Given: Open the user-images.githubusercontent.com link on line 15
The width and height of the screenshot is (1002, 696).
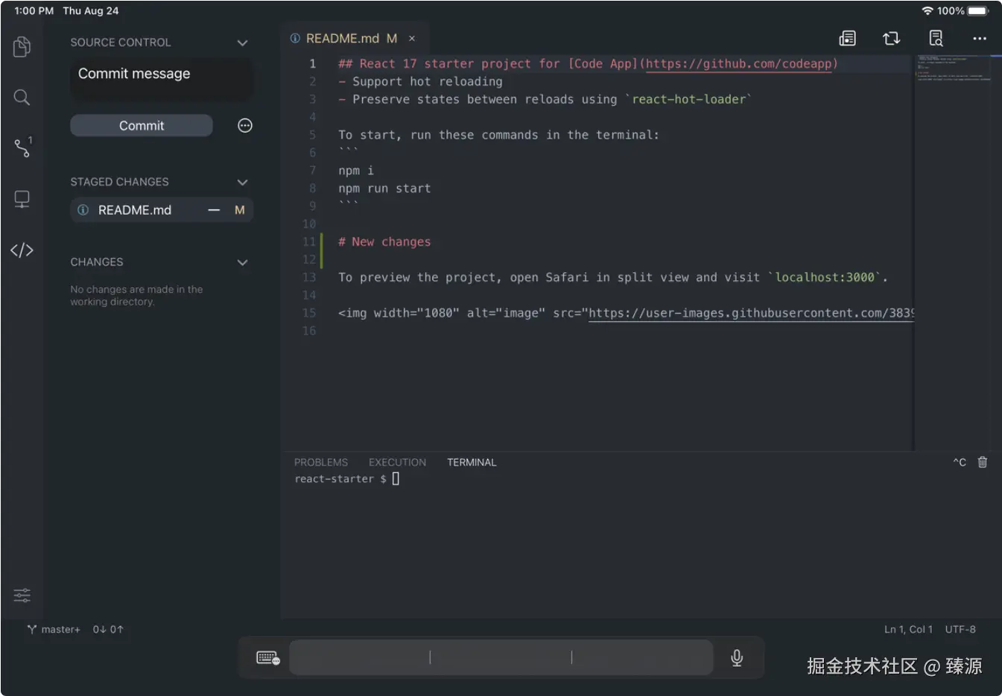Looking at the screenshot, I should 751,313.
